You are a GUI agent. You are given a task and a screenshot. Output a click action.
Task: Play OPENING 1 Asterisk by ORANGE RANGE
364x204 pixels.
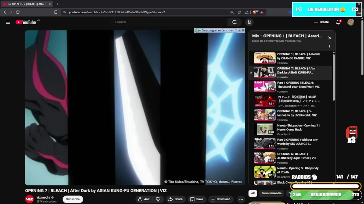(x=291, y=58)
